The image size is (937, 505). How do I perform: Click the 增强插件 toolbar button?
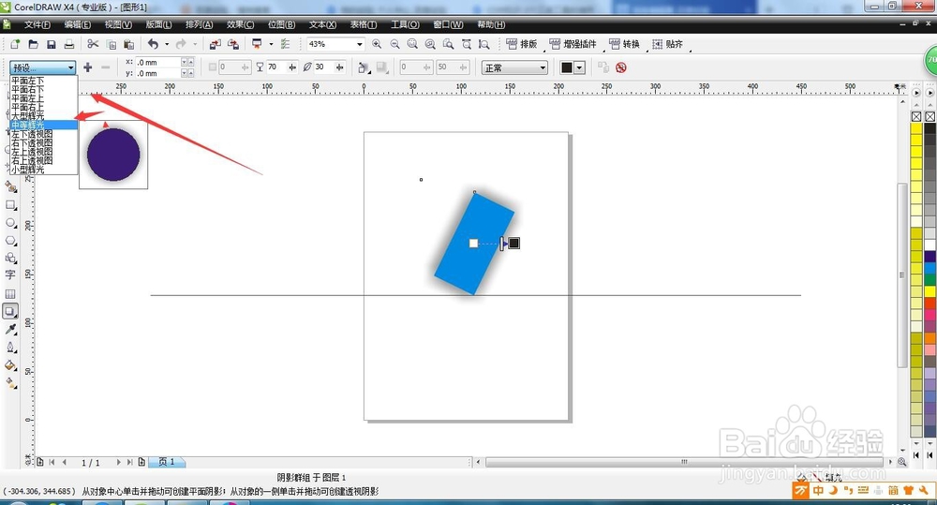pos(573,44)
